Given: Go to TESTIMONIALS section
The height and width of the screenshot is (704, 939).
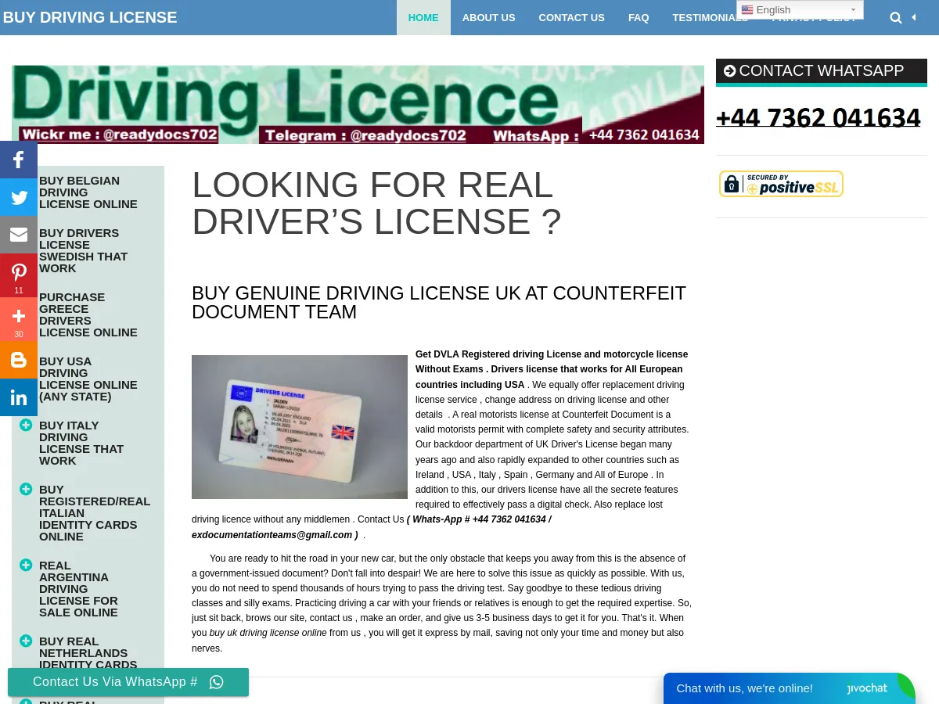Looking at the screenshot, I should click(710, 17).
